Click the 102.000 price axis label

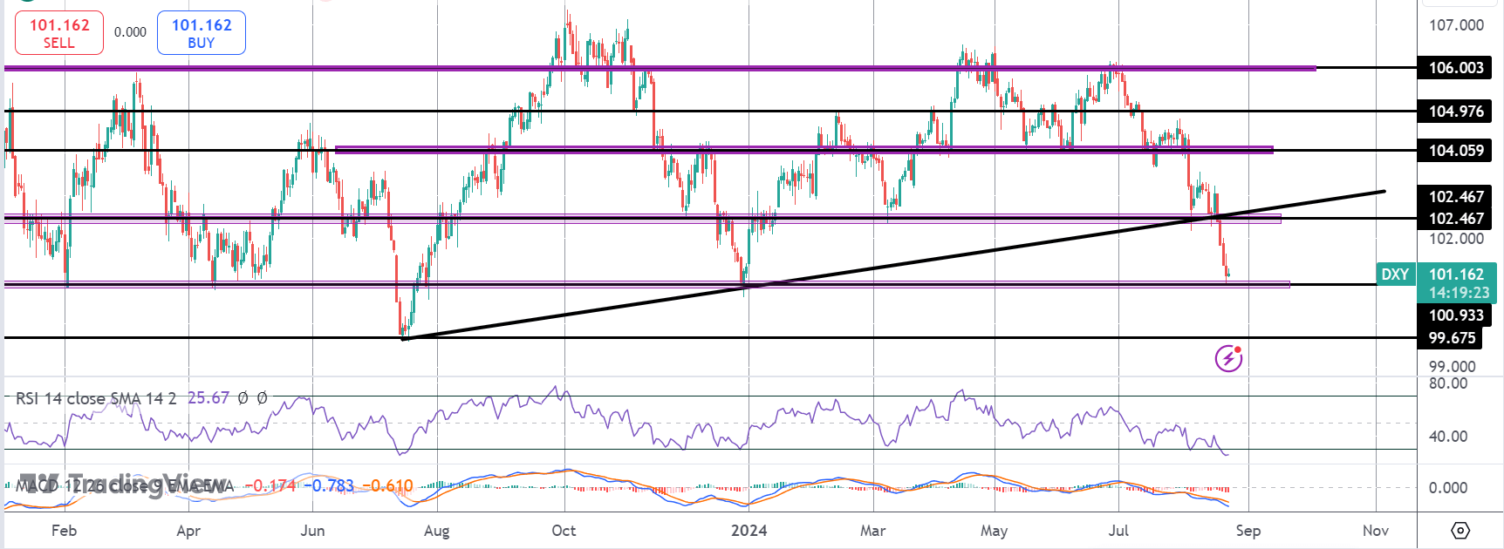pyautogui.click(x=1456, y=239)
